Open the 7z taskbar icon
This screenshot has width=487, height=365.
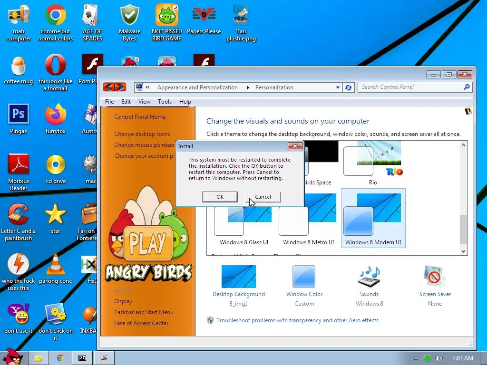click(x=82, y=358)
